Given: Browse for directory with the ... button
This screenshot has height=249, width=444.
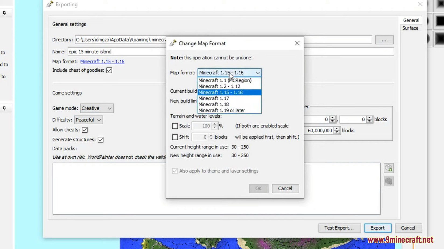Looking at the screenshot, I should (x=384, y=40).
